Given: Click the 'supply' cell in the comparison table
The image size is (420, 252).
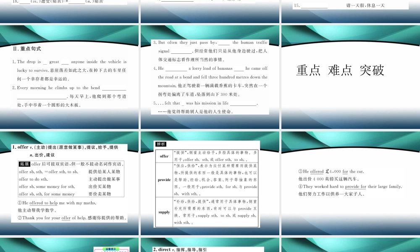Looking at the screenshot, I should [164, 212].
